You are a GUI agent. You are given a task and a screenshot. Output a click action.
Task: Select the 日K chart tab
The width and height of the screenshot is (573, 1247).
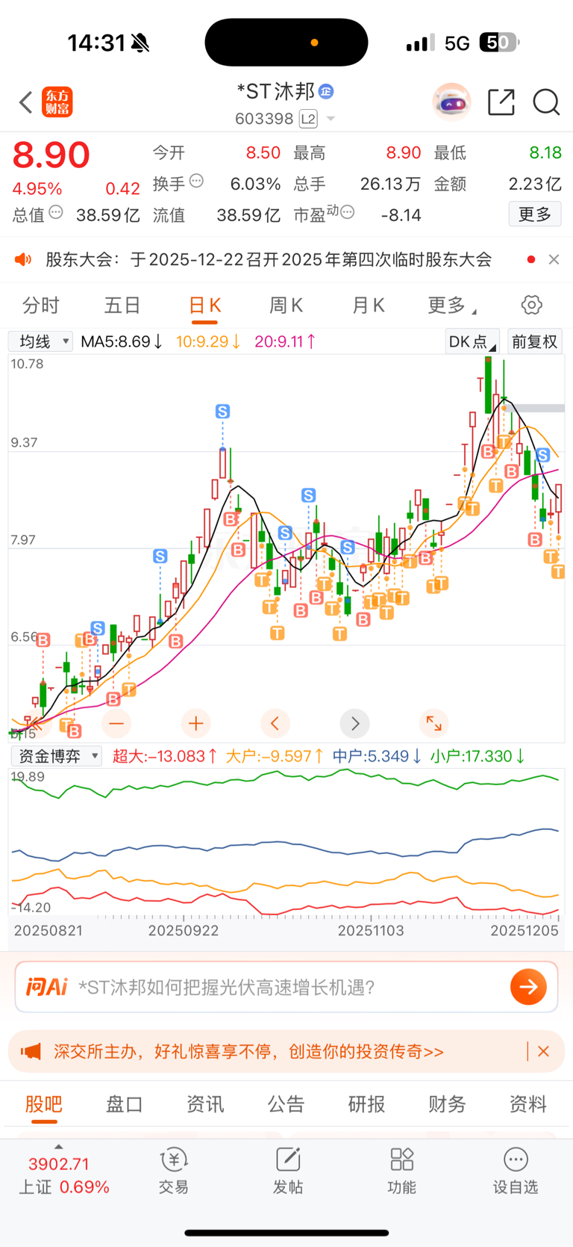click(x=204, y=306)
